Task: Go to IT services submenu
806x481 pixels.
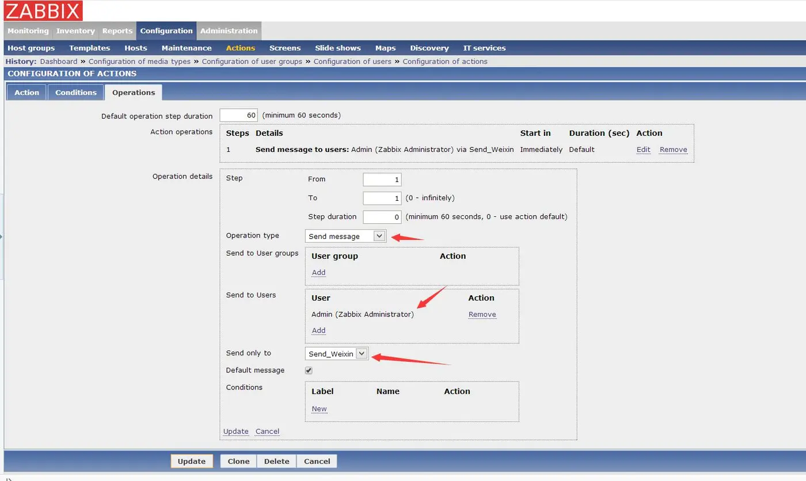Action: pos(485,48)
